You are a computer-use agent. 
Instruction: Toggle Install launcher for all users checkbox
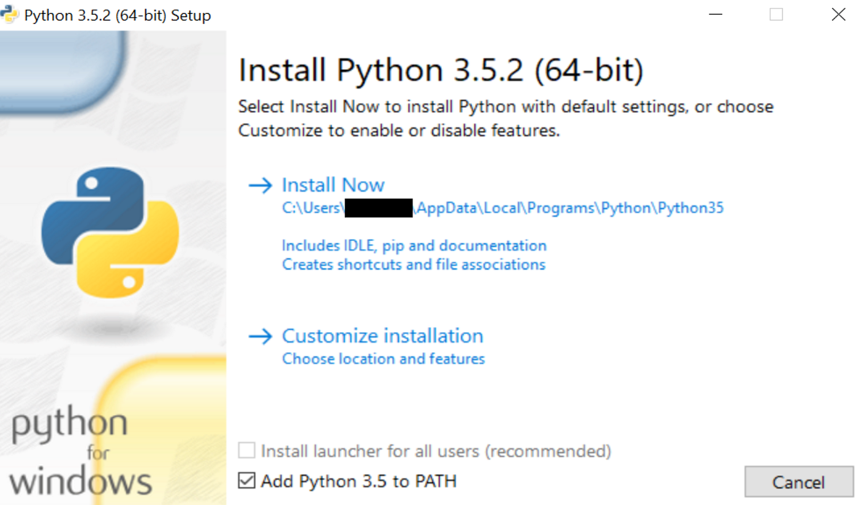tap(247, 451)
